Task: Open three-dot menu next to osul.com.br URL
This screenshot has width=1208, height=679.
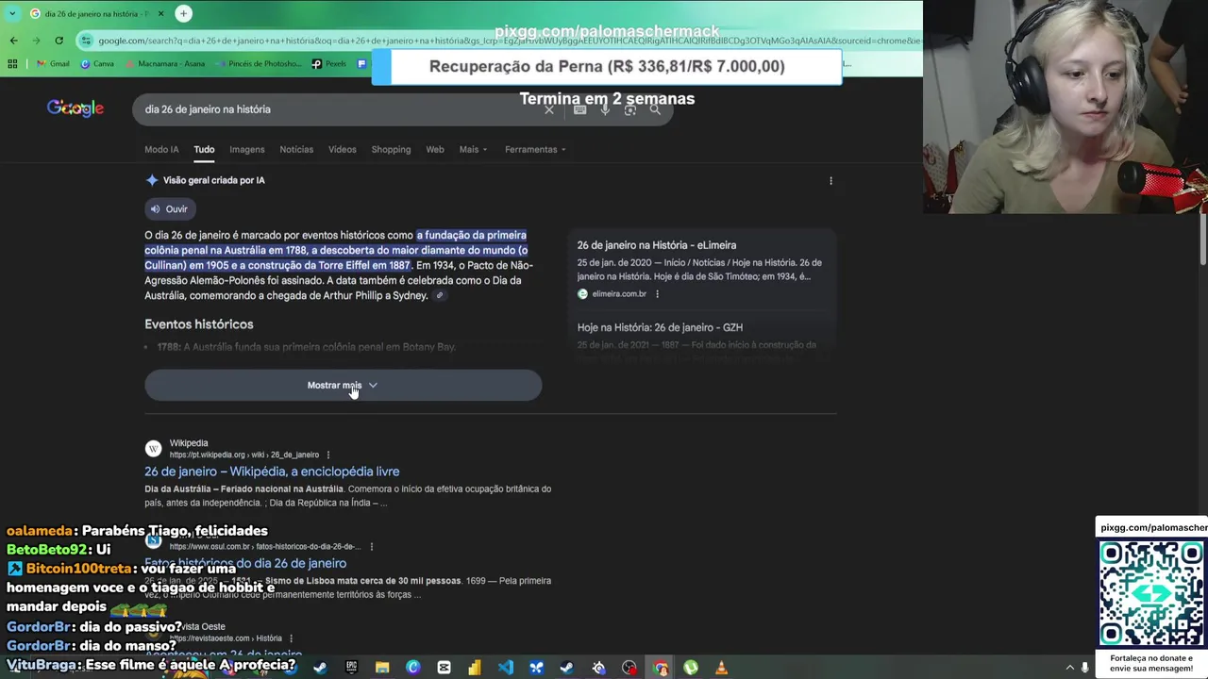Action: pyautogui.click(x=372, y=547)
